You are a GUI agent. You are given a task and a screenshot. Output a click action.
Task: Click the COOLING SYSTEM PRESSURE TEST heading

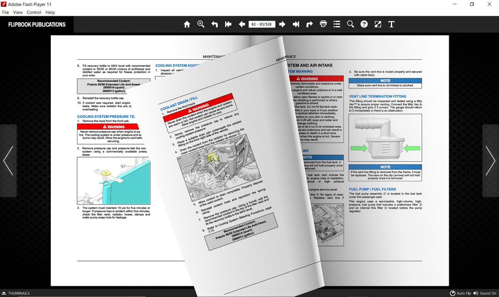tap(106, 117)
